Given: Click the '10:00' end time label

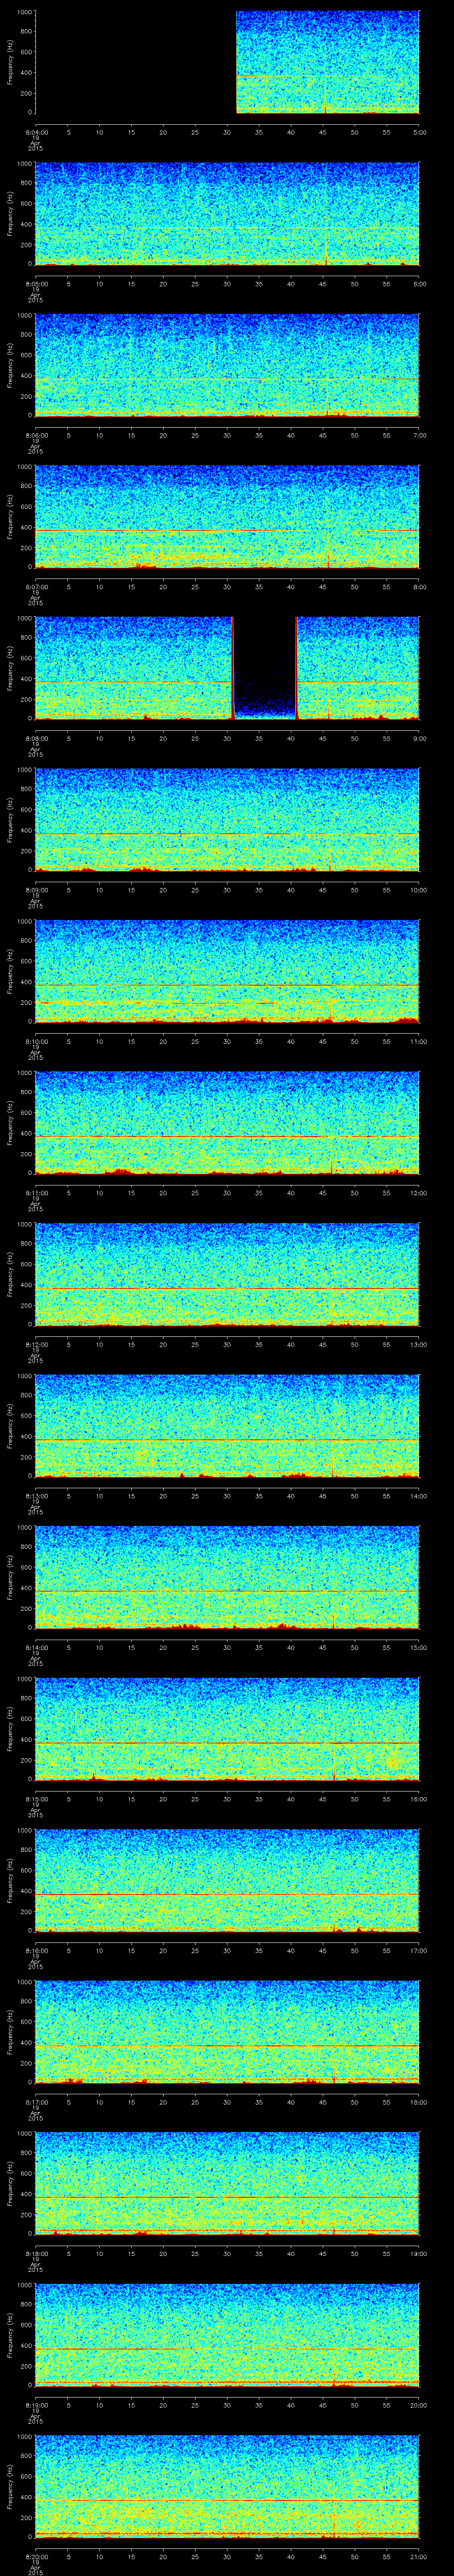Looking at the screenshot, I should click(418, 890).
